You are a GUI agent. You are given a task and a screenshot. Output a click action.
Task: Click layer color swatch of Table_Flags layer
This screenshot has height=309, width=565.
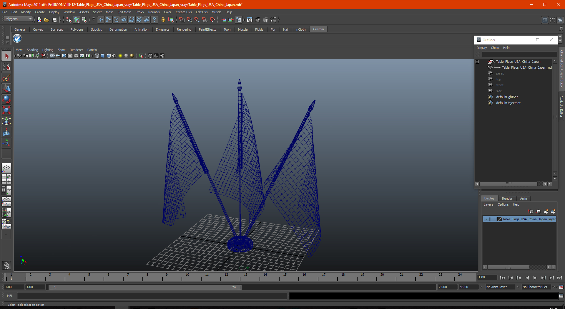point(499,219)
